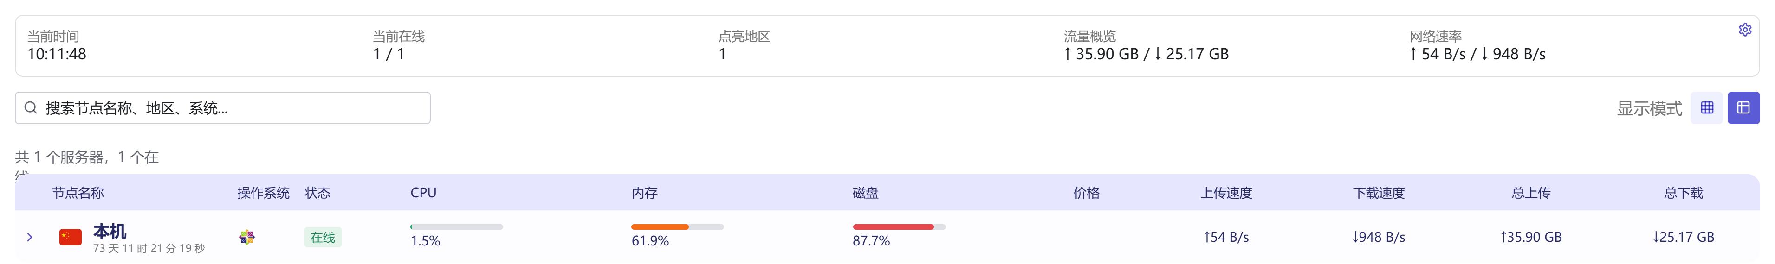Switch to grid display mode
The image size is (1775, 264).
point(1707,108)
